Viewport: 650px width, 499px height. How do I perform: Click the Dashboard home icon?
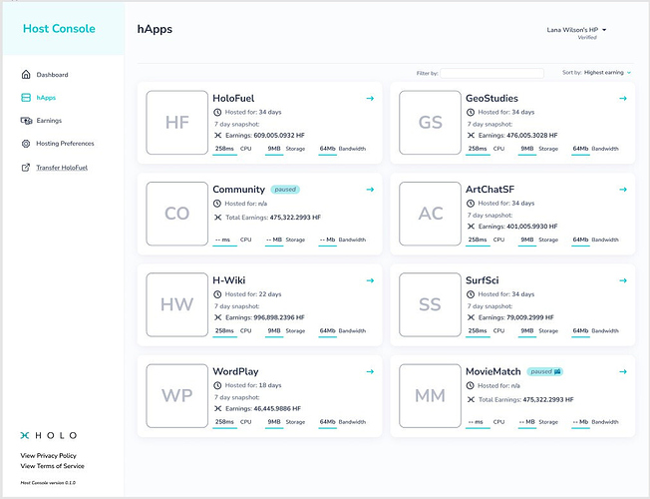coord(26,74)
